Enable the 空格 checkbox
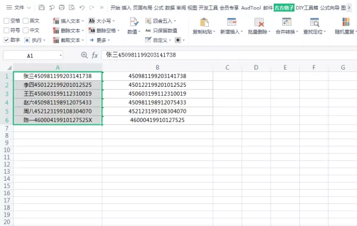The height and width of the screenshot is (226, 357). [x=7, y=21]
